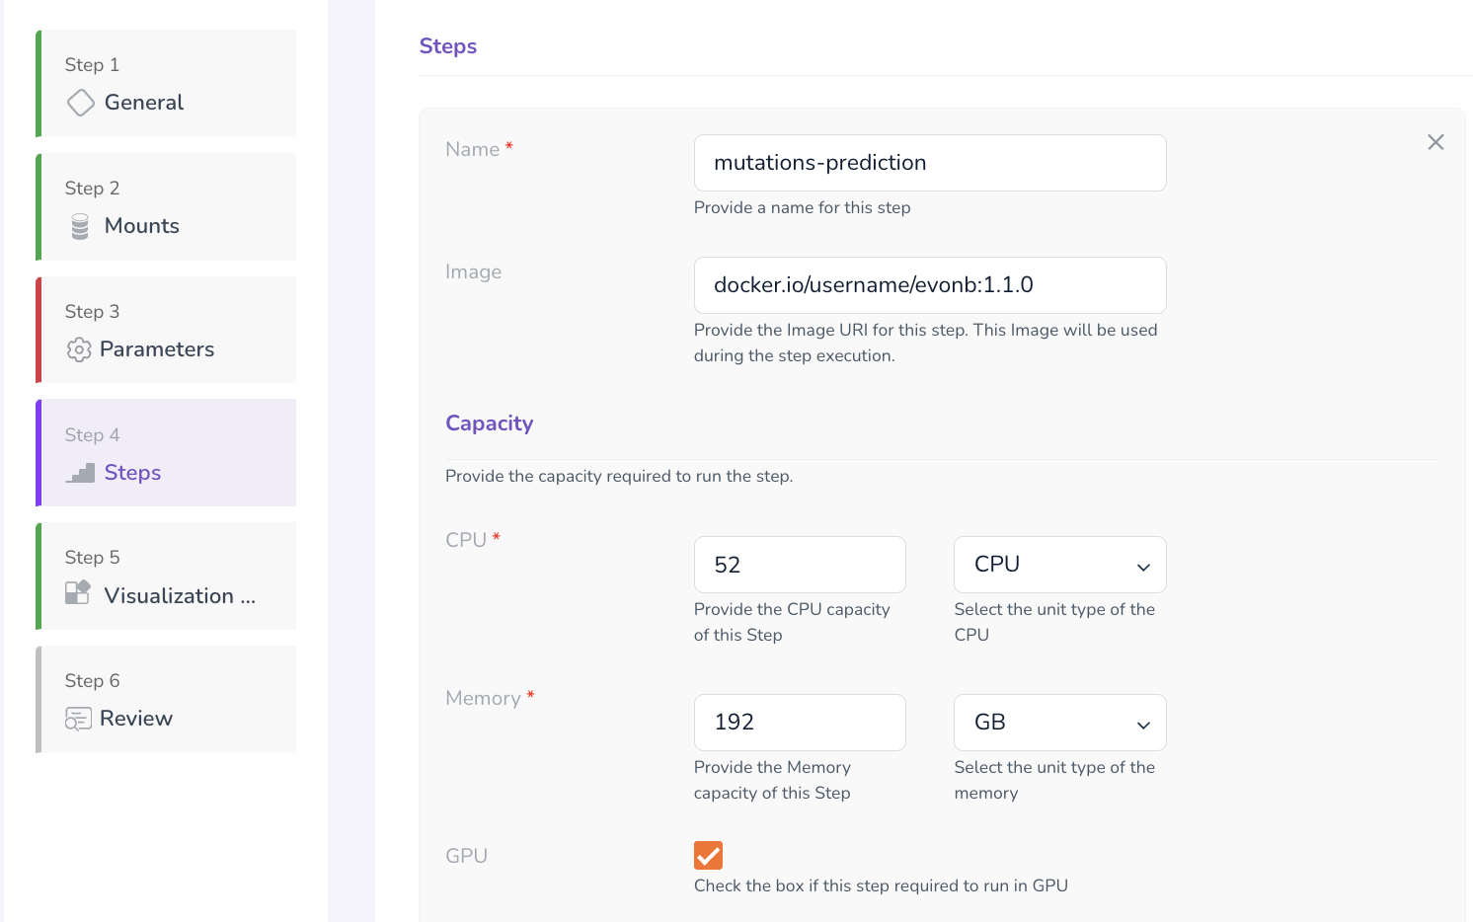Click the staircase Steps icon
Viewport: 1473px width, 922px height.
pyautogui.click(x=81, y=473)
